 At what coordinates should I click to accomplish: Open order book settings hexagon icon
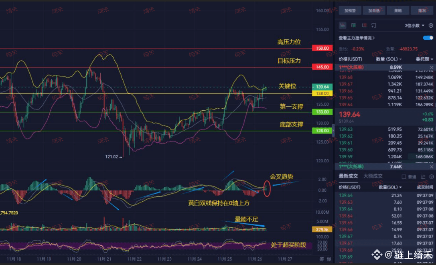coord(431,25)
